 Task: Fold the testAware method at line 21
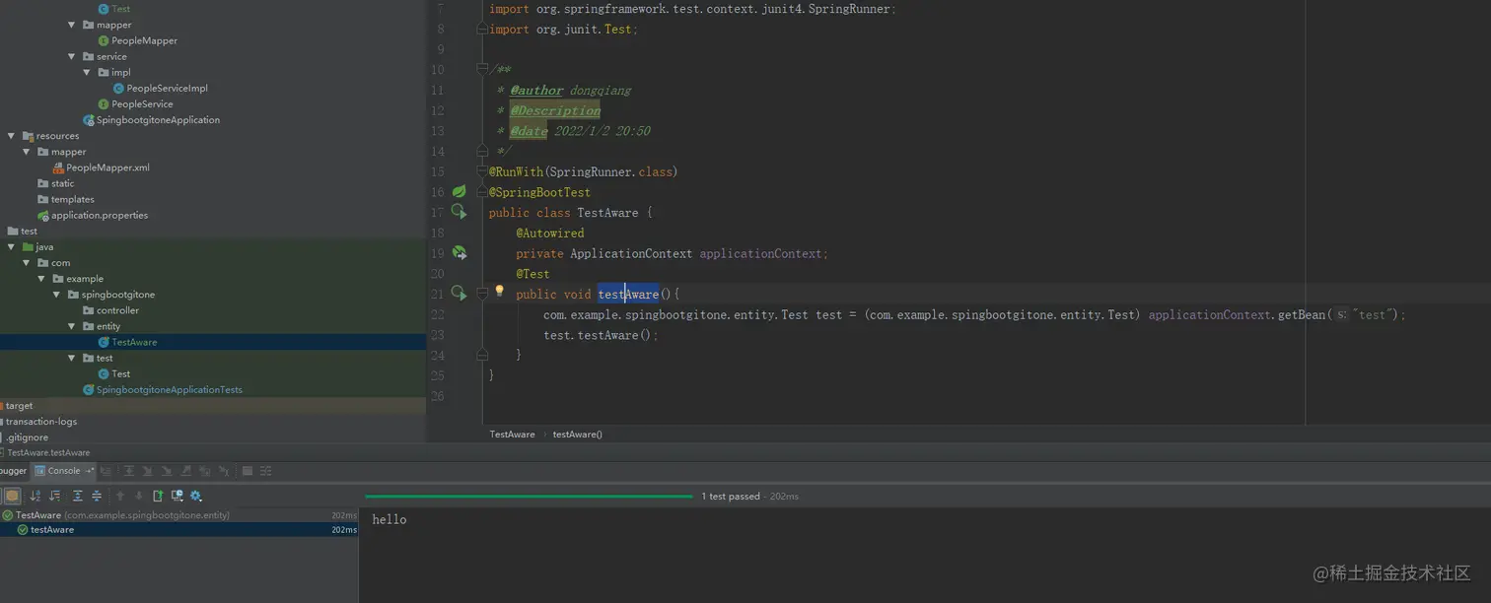[482, 293]
